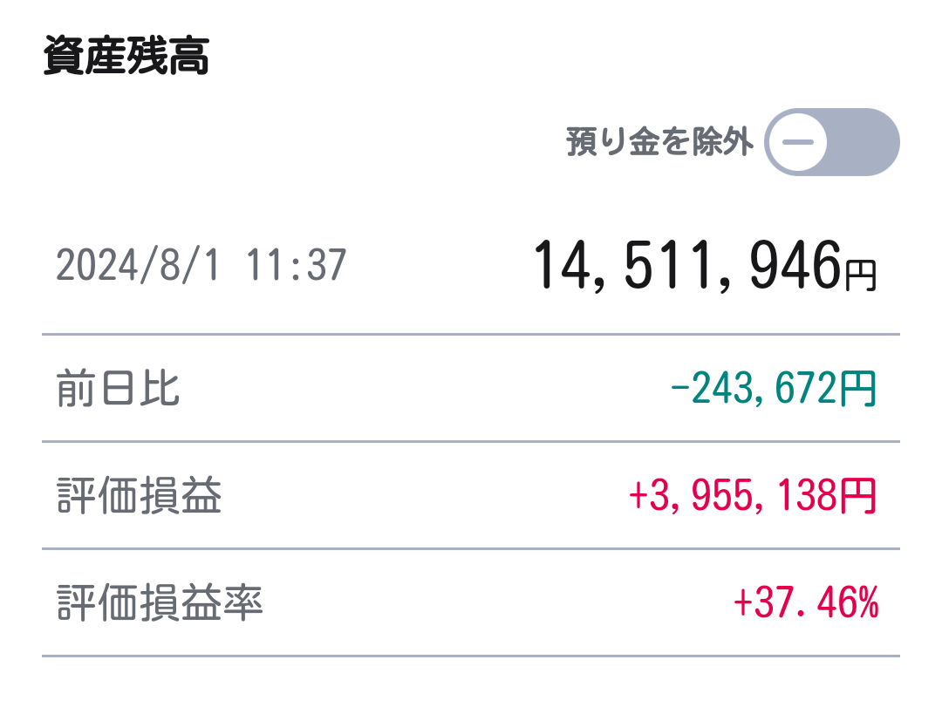Click the 円 after the 評価損益 value
The width and height of the screenshot is (942, 707).
(858, 495)
